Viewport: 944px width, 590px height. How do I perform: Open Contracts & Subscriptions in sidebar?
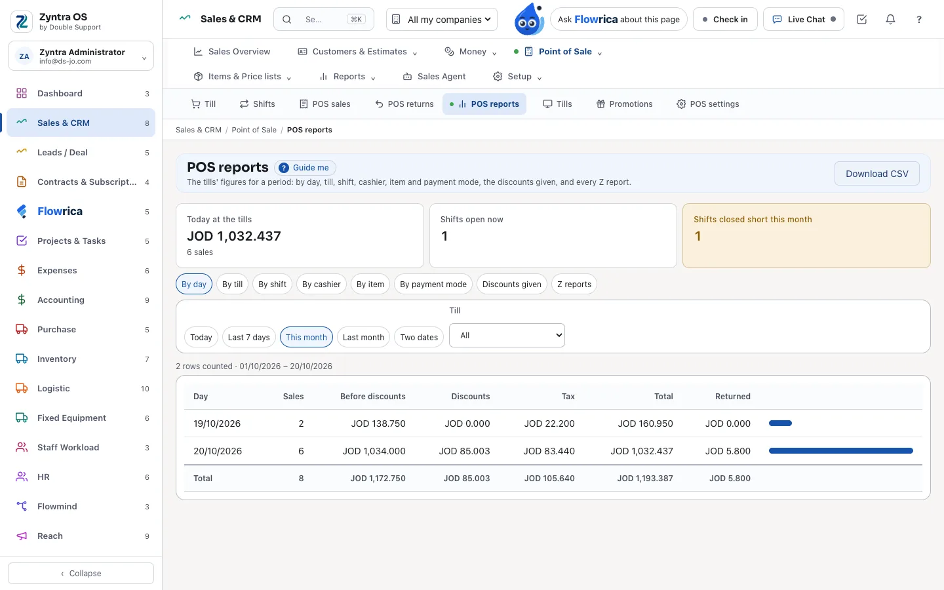(81, 182)
